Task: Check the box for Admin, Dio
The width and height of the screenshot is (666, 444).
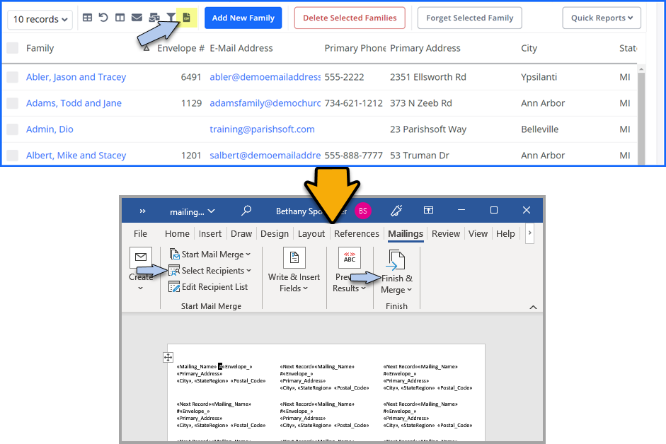Action: (12, 129)
